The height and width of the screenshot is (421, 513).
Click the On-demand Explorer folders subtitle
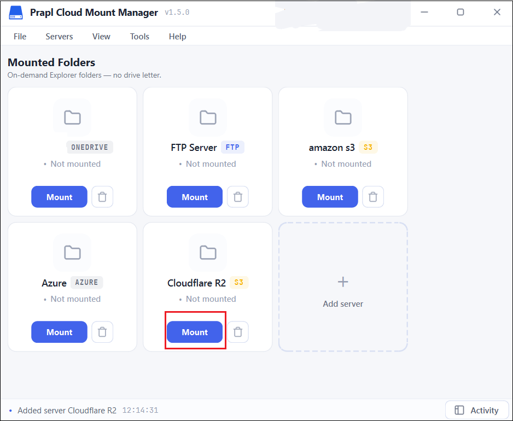[84, 75]
